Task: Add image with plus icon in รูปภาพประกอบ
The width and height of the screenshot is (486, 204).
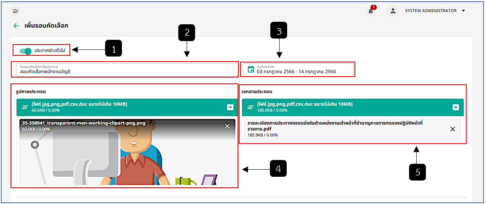Action: click(x=230, y=107)
